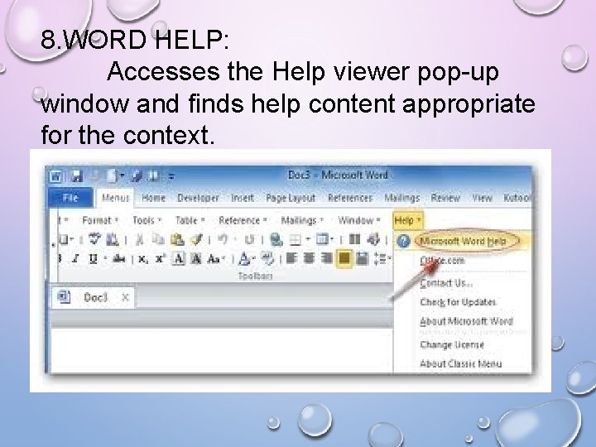Click the Redo icon in toolbar
596x447 pixels.
pyautogui.click(x=249, y=239)
